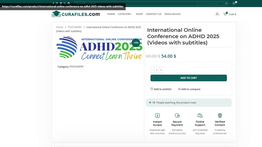262x147 pixels.
Task: Click '24/7 Unlimited help desk' text
Action: pyautogui.click(x=200, y=132)
